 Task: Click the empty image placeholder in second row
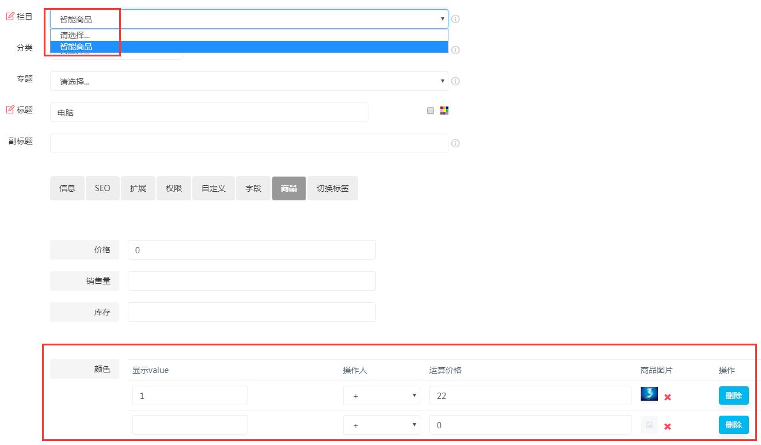649,425
